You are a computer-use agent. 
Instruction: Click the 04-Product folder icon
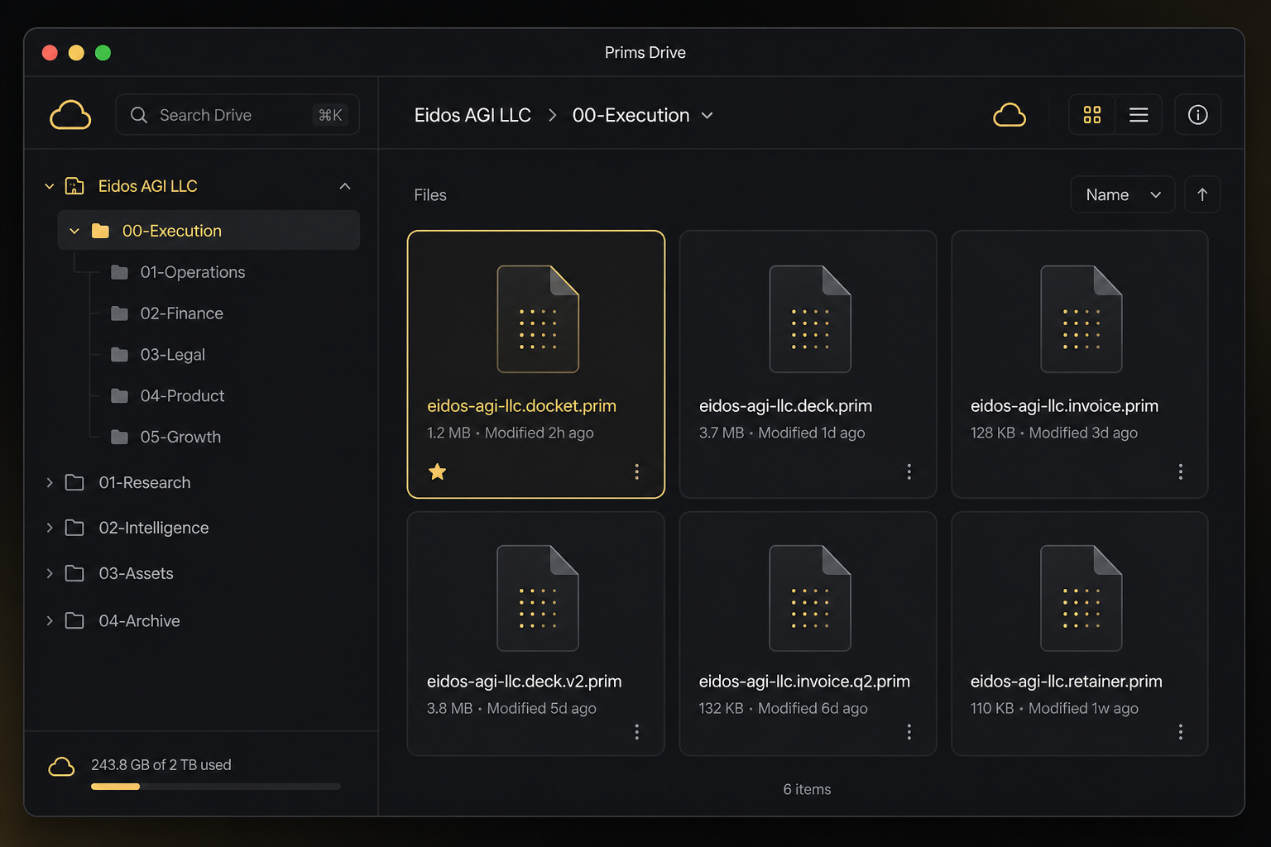pos(119,396)
